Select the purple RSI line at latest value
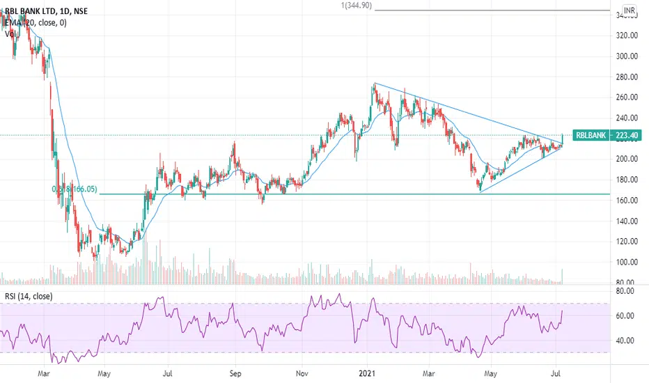This screenshot has width=649, height=383. (x=562, y=311)
